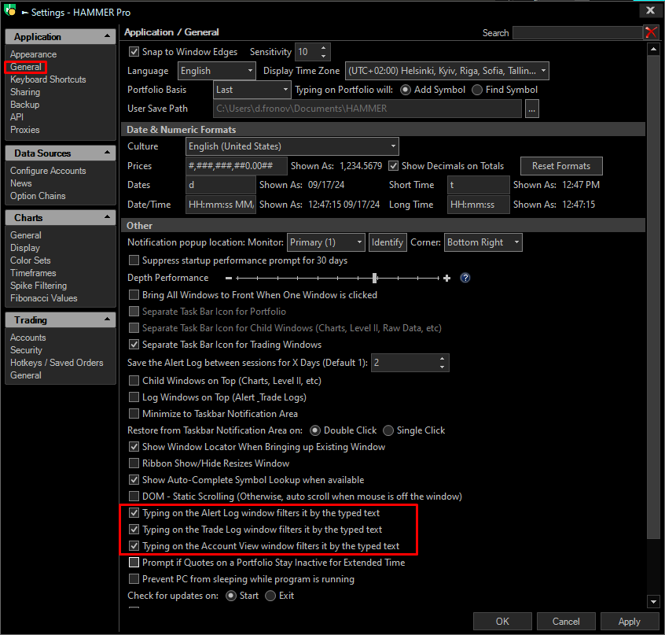Image resolution: width=665 pixels, height=635 pixels.
Task: Browse User Save Path with ellipsis button
Action: pyautogui.click(x=532, y=109)
